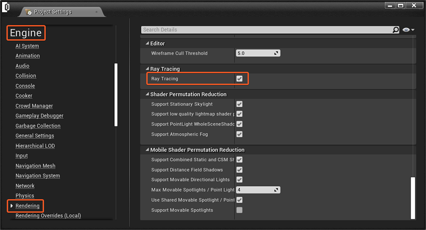426x230 pixels.
Task: Click the search magnifier icon
Action: click(396, 30)
